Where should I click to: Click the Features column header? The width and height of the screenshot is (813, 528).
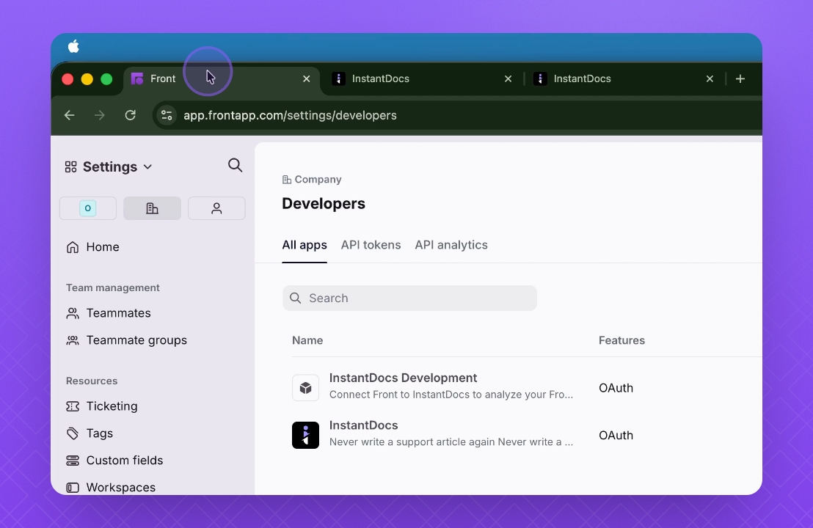[621, 340]
